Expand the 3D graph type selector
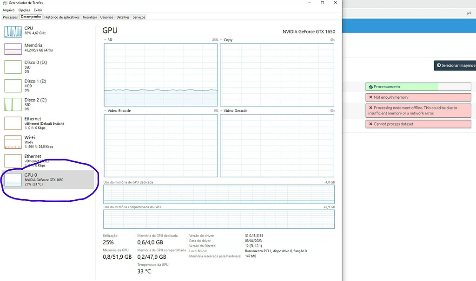The image size is (476, 281). click(104, 40)
